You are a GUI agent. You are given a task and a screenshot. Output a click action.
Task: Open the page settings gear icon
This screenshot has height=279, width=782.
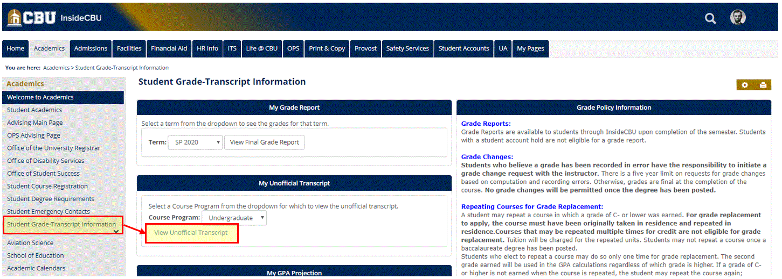point(745,85)
